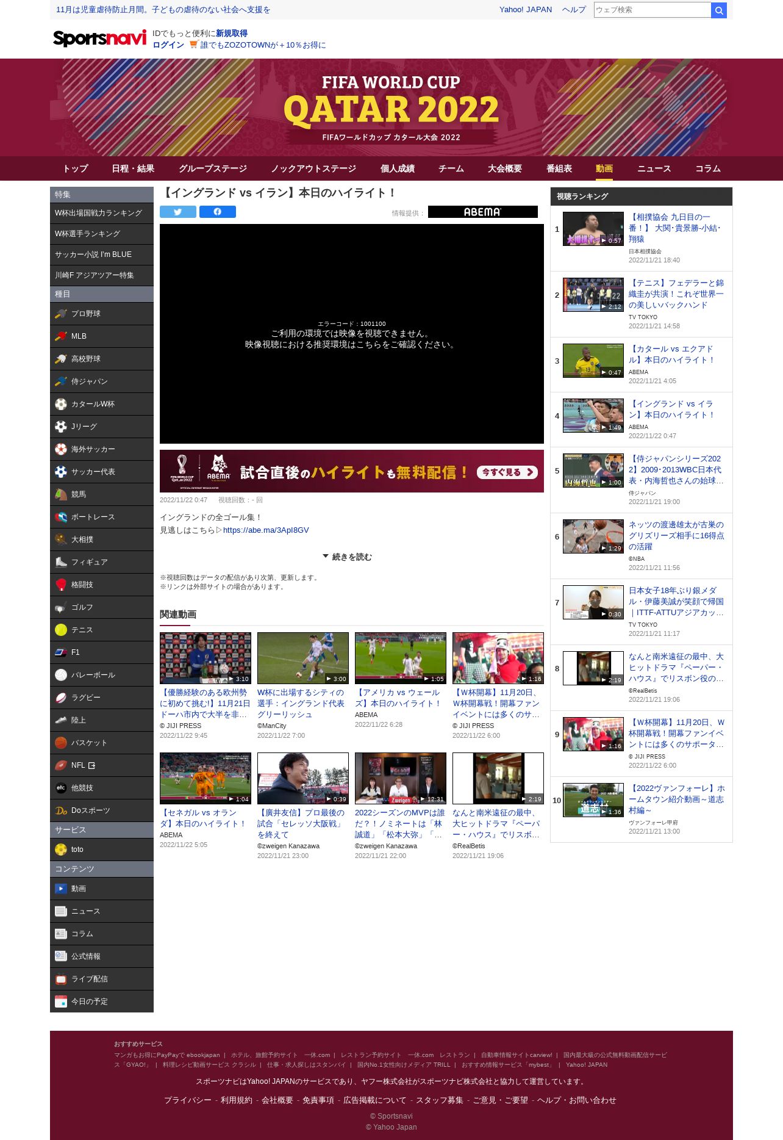
Task: Open カタール vs エクアドル ranking thumbnail
Action: 593,361
